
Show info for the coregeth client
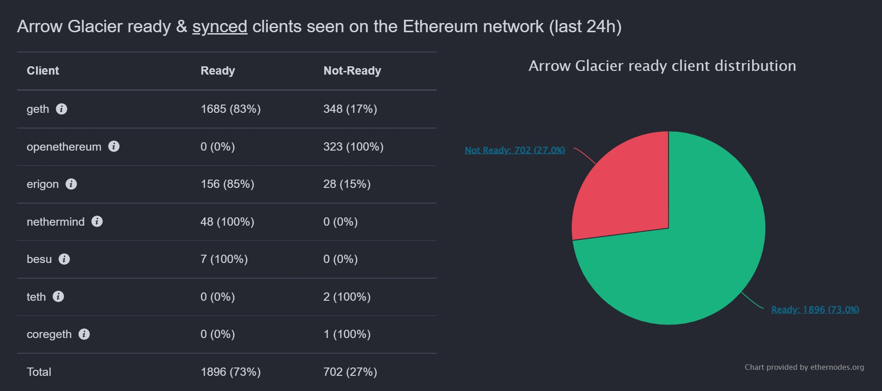click(84, 334)
